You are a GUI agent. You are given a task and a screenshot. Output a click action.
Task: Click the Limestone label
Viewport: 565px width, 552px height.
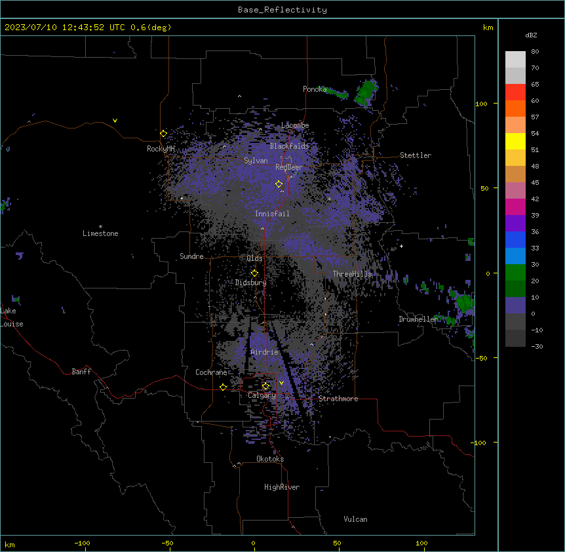coord(100,233)
